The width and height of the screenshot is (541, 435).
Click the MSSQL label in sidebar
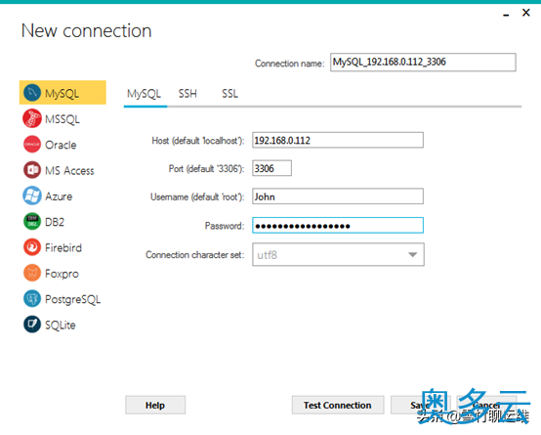(x=62, y=119)
